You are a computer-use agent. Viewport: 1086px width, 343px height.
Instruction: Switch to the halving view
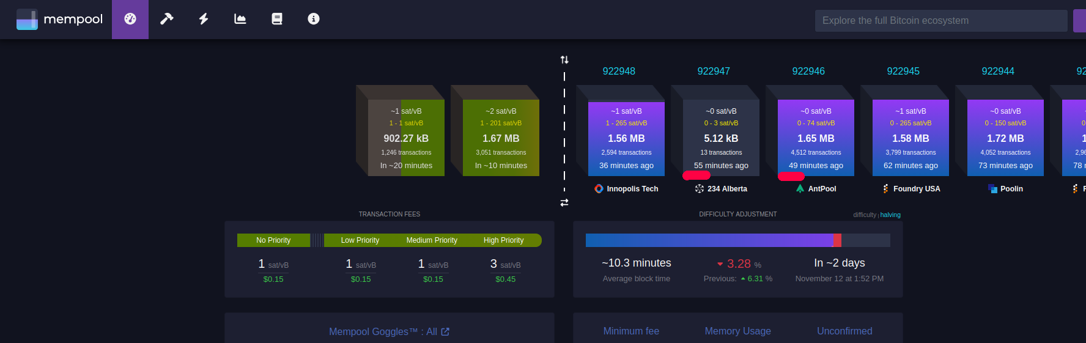(890, 215)
